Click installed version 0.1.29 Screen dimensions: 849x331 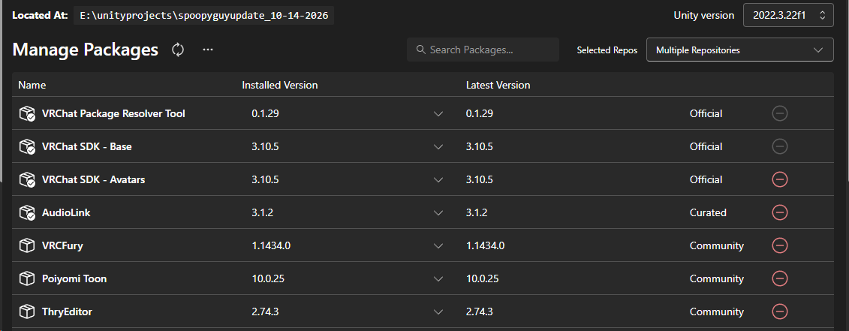pos(265,114)
